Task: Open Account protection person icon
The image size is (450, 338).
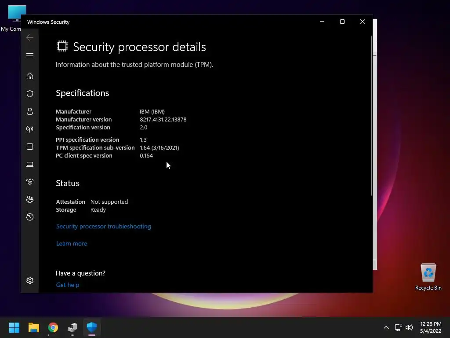Action: 30,111
